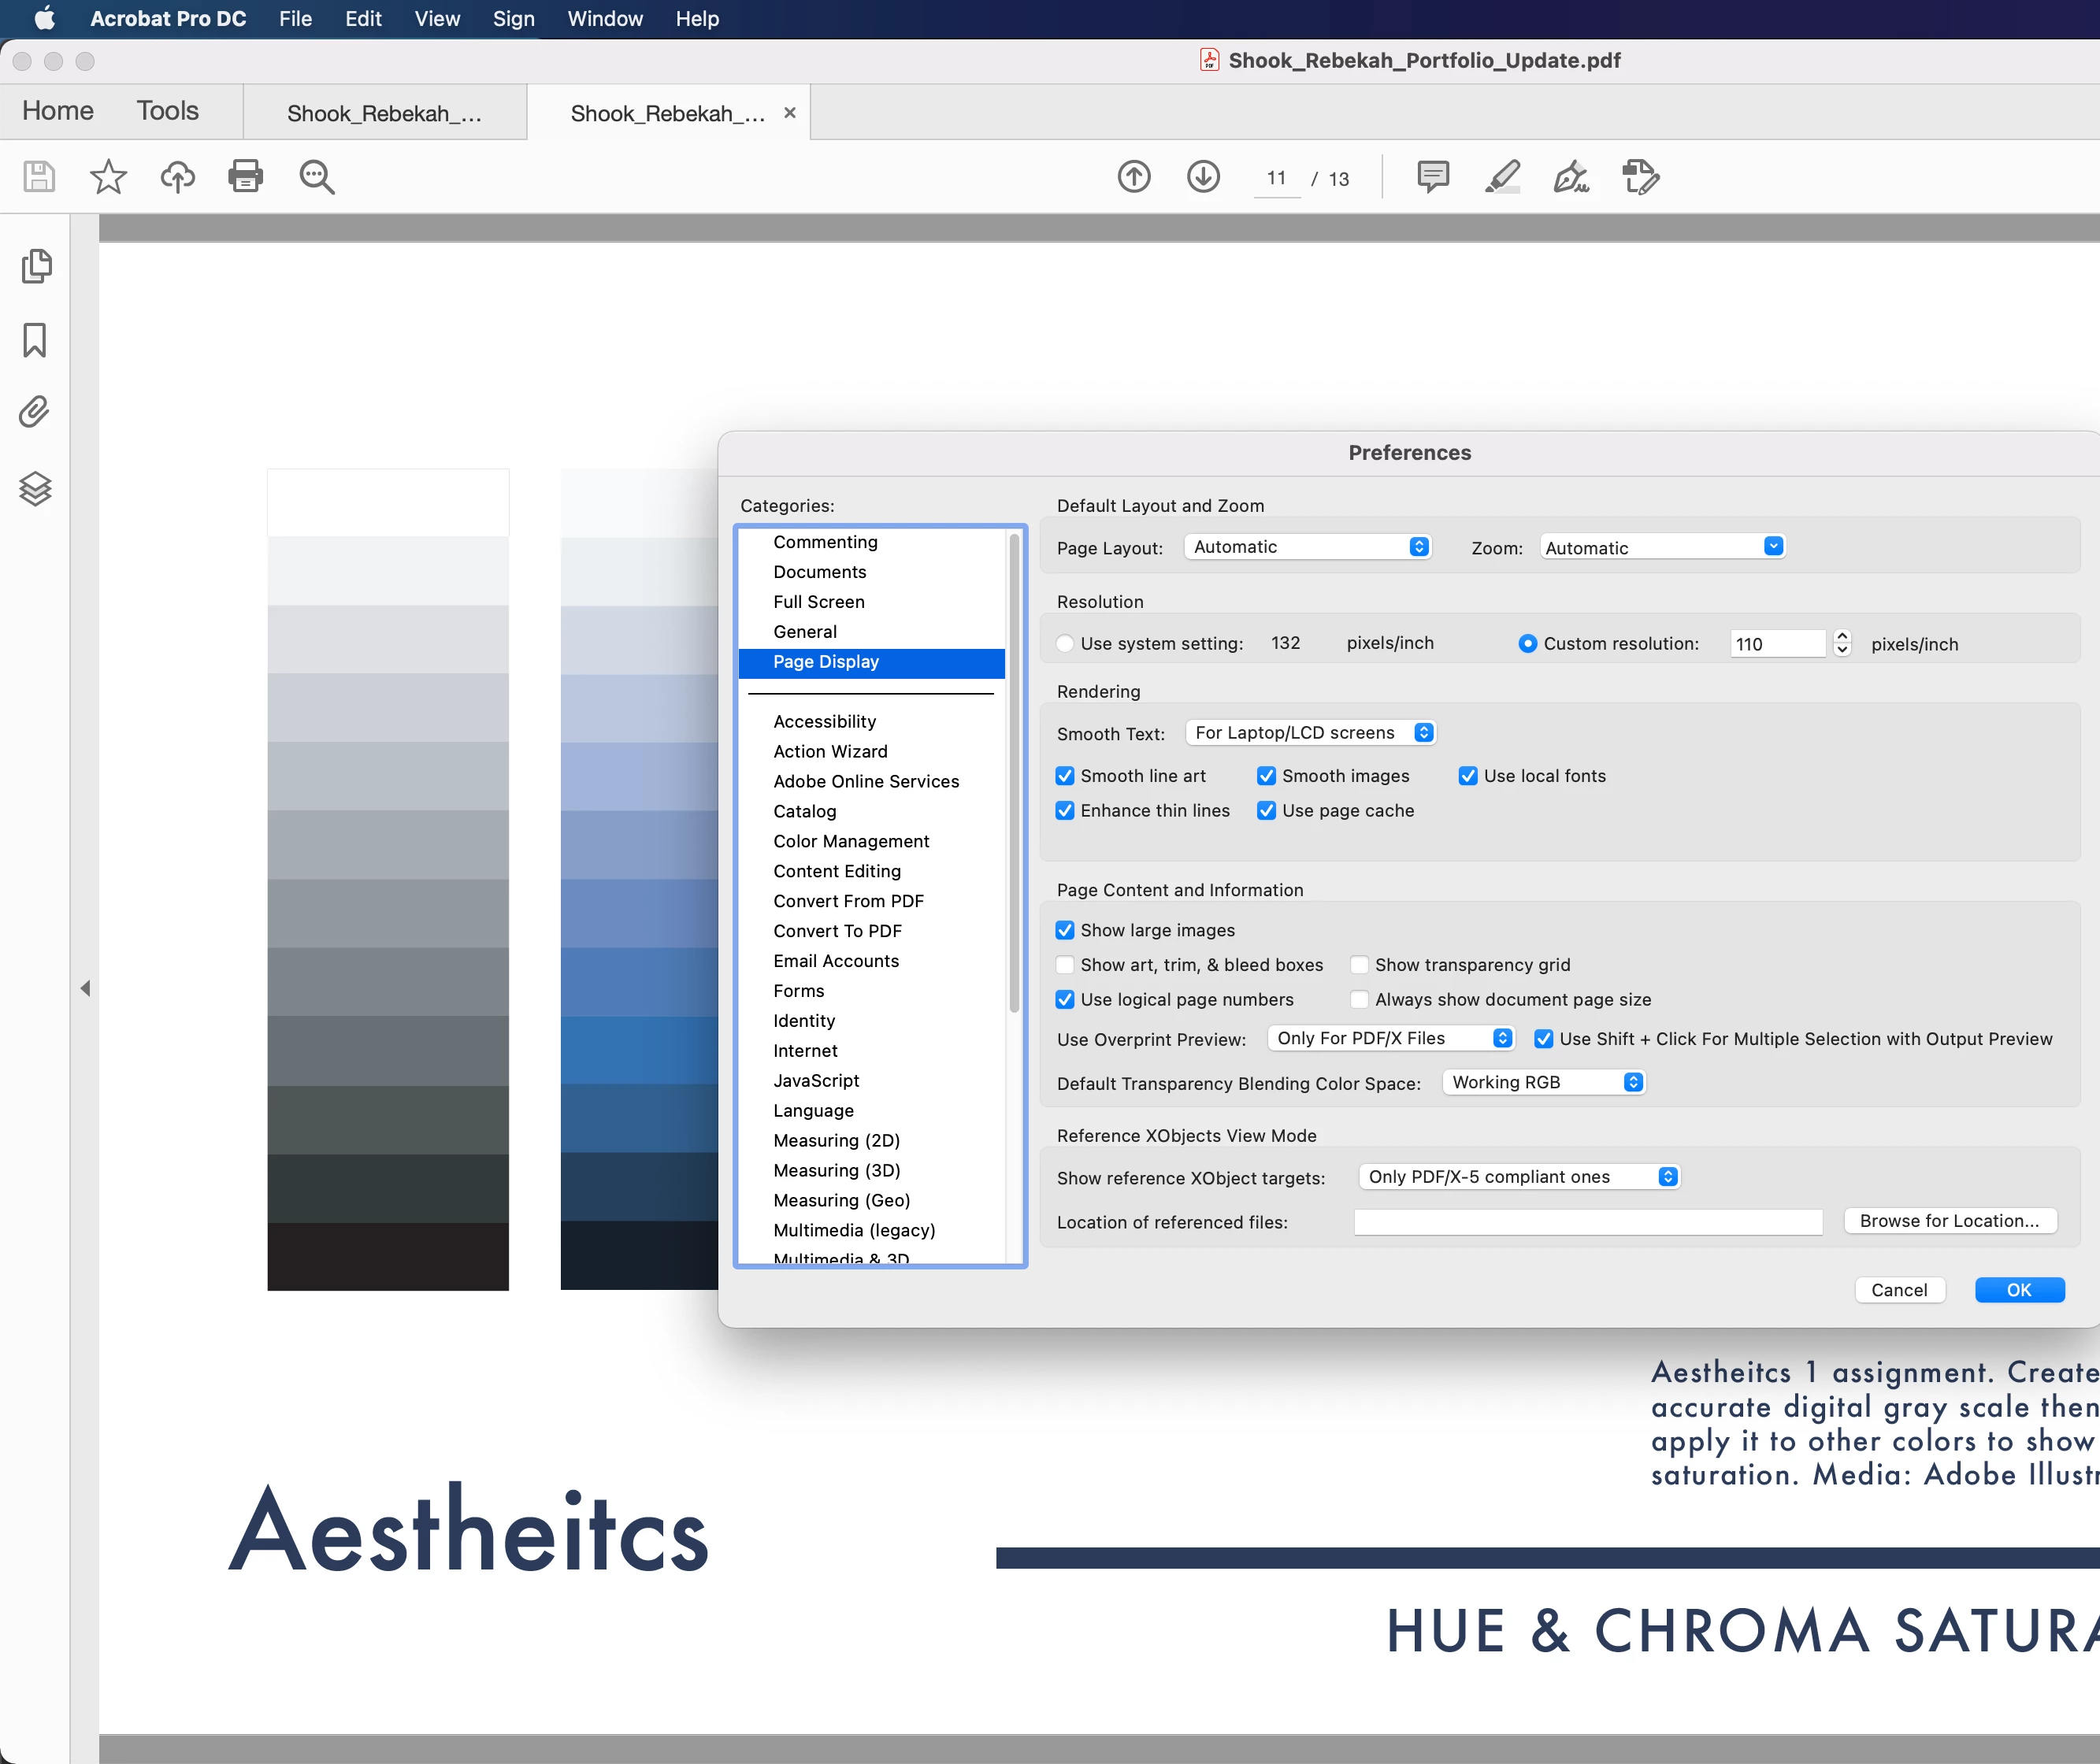Viewport: 2100px width, 1764px height.
Task: Open the Page Thumbnails side panel
Action: point(36,266)
